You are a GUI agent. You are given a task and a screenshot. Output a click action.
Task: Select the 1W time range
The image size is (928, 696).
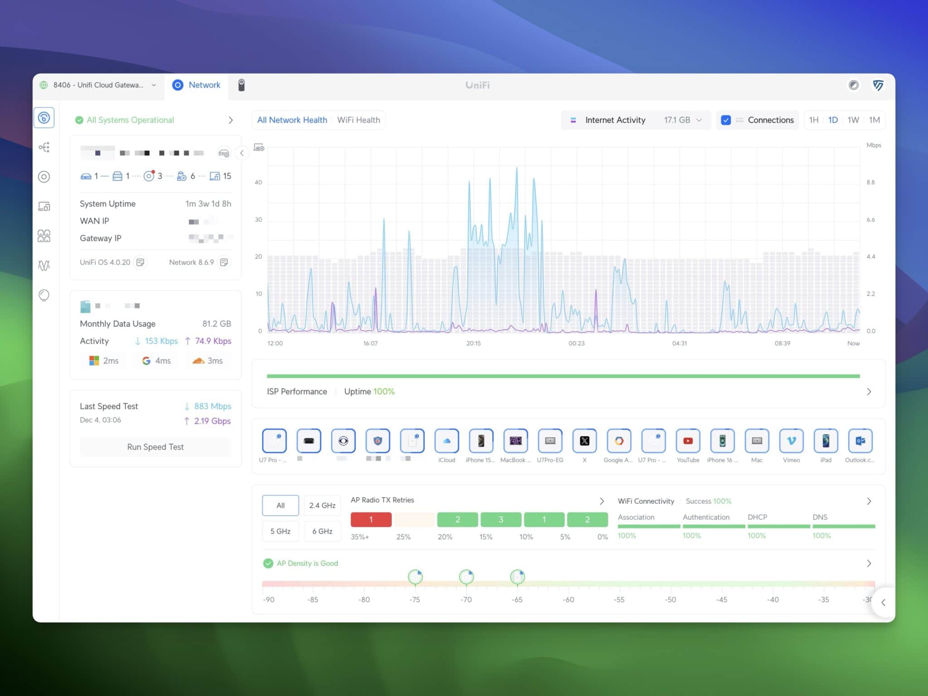[853, 120]
